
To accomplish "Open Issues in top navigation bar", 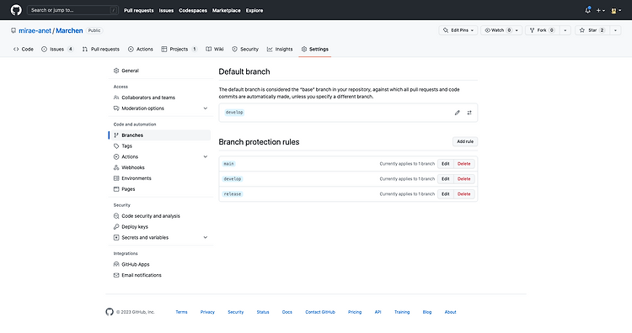I will (166, 10).
